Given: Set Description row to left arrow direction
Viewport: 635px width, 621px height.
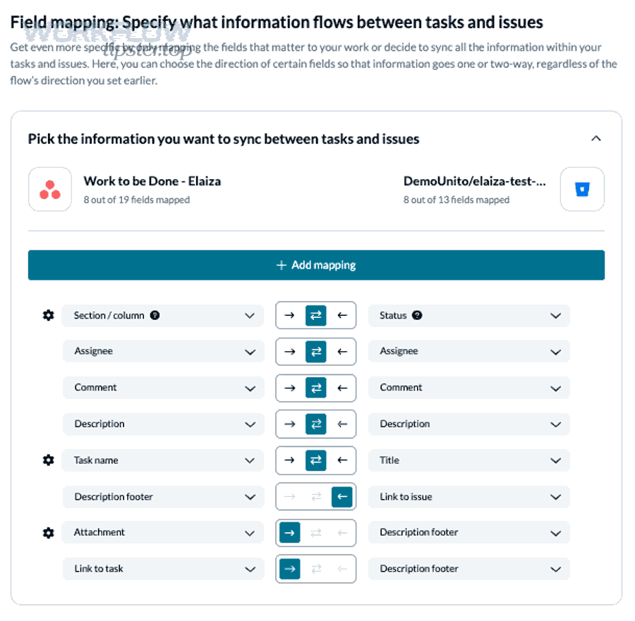Looking at the screenshot, I should tap(342, 424).
